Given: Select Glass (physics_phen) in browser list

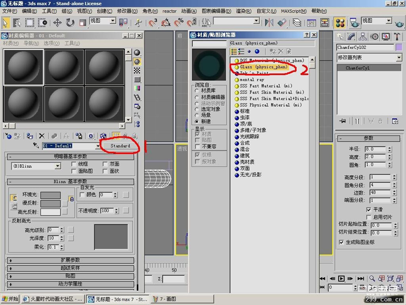Looking at the screenshot, I should click(x=263, y=67).
